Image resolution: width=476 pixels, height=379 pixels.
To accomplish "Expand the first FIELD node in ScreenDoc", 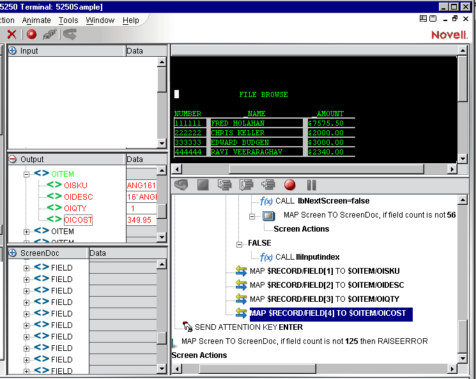I will click(x=27, y=267).
